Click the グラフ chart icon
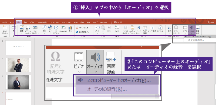The height and width of the screenshot is (105, 216). [70, 28]
